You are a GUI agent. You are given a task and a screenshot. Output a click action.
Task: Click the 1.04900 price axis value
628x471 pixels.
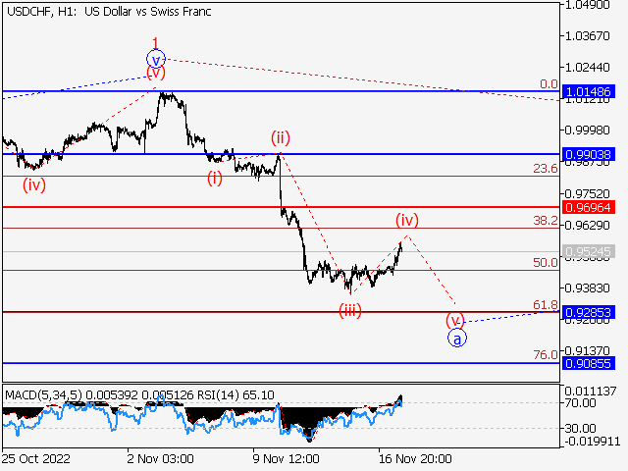click(x=587, y=5)
